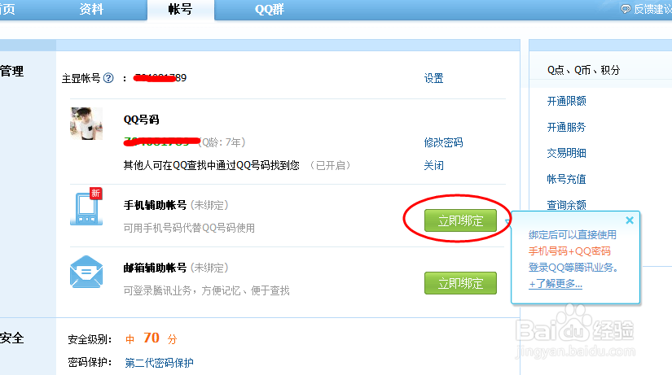Open 设置 link for main display account

433,78
